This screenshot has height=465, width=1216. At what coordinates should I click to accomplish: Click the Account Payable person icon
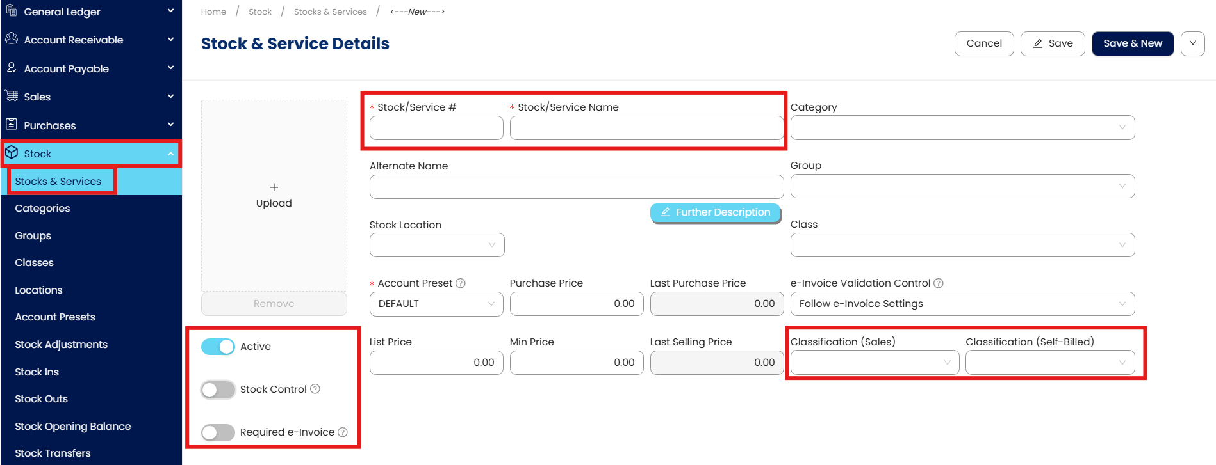click(11, 68)
